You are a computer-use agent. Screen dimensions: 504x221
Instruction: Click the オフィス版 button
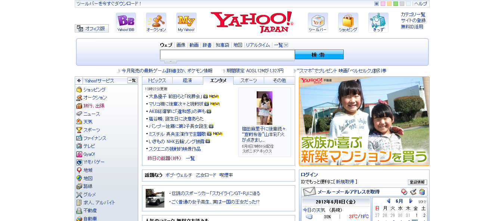[92, 28]
